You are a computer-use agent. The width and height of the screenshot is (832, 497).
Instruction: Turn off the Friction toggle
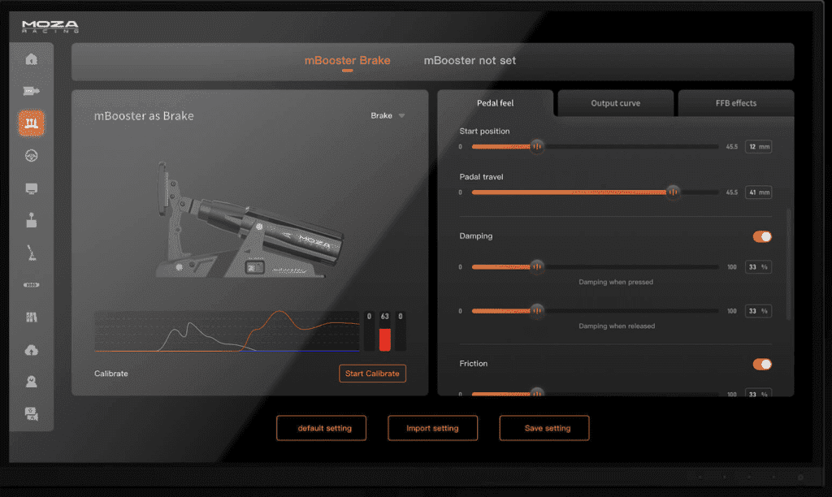(x=762, y=364)
